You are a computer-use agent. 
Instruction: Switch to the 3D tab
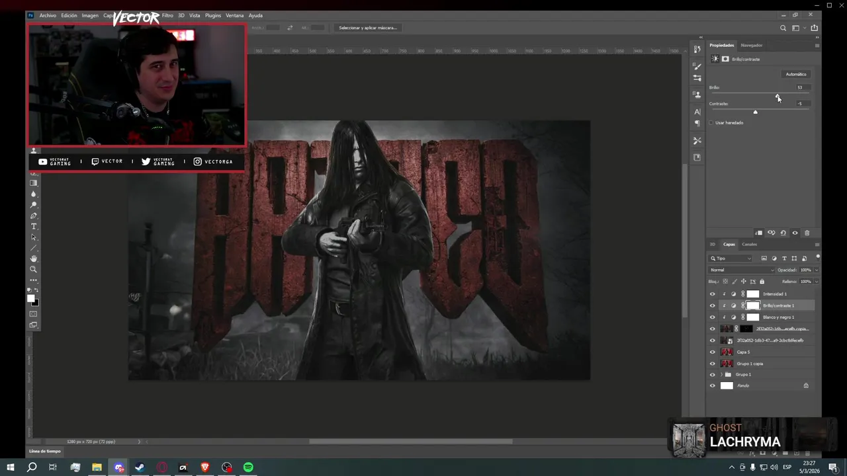713,244
